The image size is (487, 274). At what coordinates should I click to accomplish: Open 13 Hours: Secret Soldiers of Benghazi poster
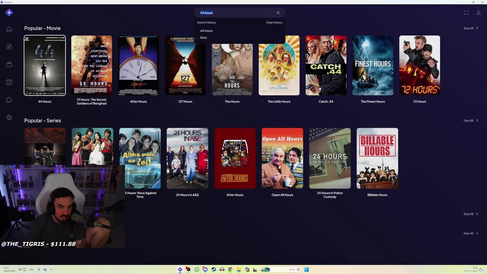pos(91,65)
